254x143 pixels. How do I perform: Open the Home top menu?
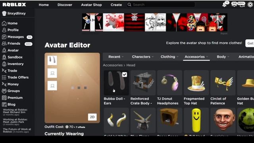(44, 5)
